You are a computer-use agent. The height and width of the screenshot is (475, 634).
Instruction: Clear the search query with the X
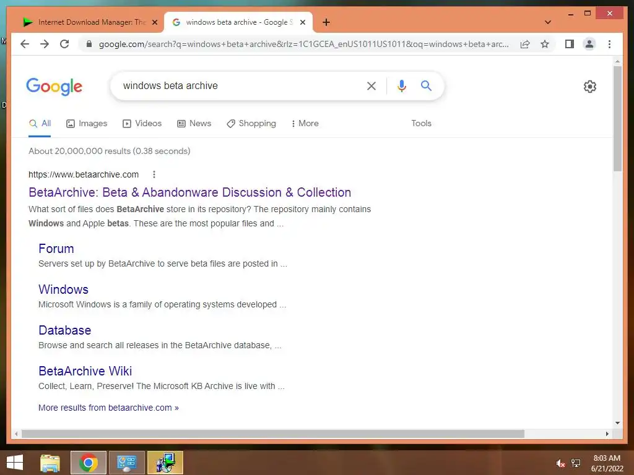[371, 85]
